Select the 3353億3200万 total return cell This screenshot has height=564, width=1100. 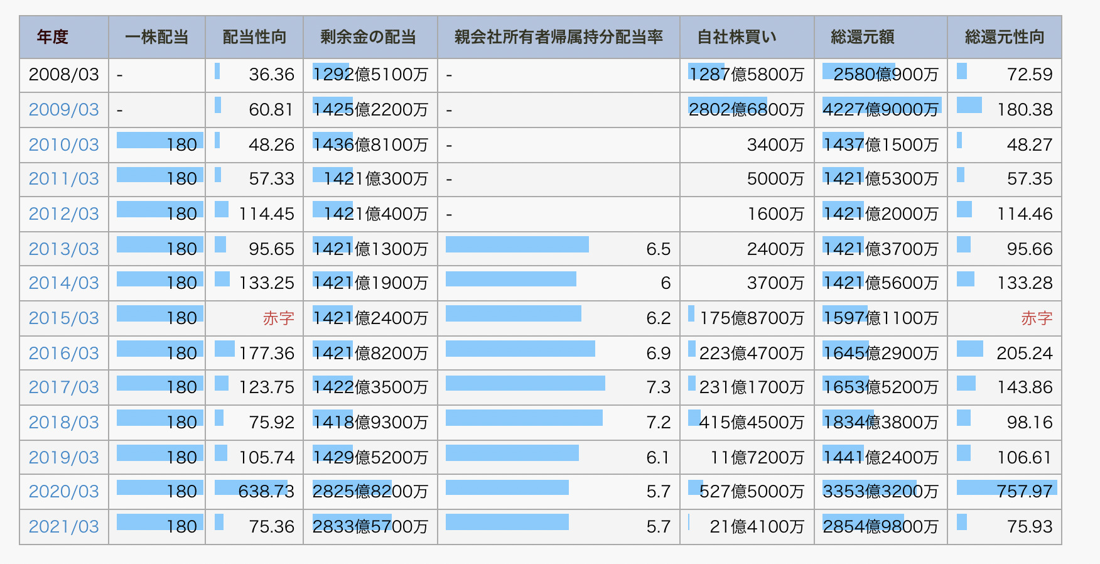[x=881, y=492]
